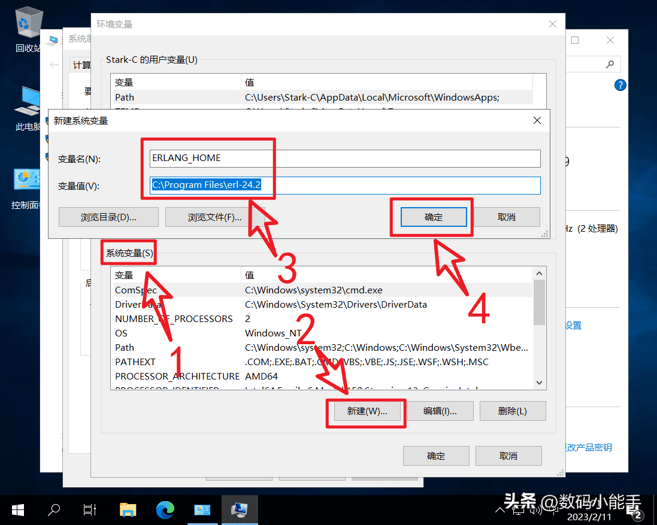Confirm new system variable with 确定
Viewport: 657px width, 525px height.
pyautogui.click(x=433, y=217)
